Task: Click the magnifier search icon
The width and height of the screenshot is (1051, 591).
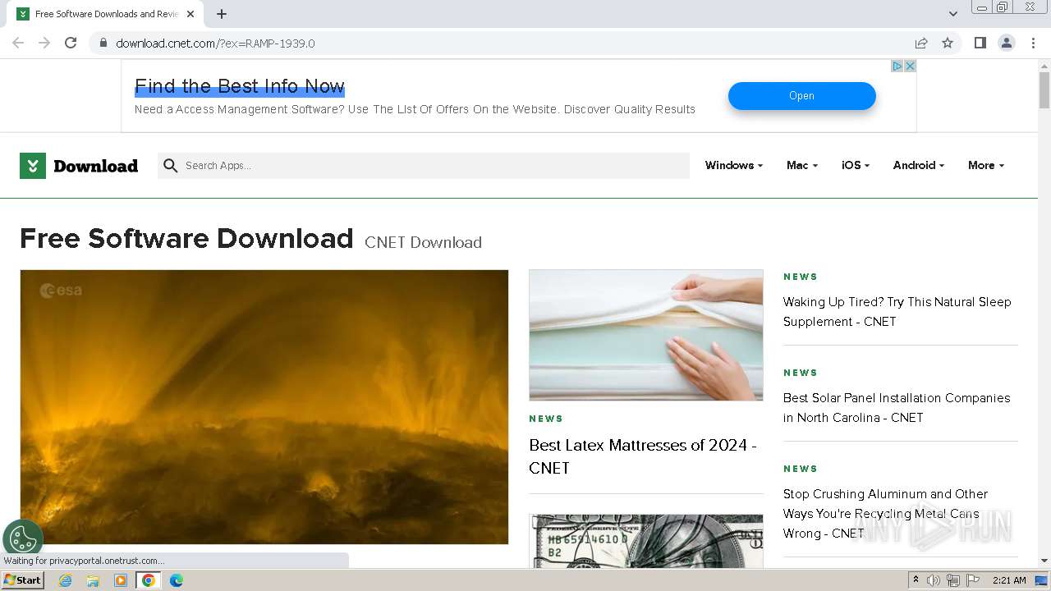Action: click(x=170, y=166)
